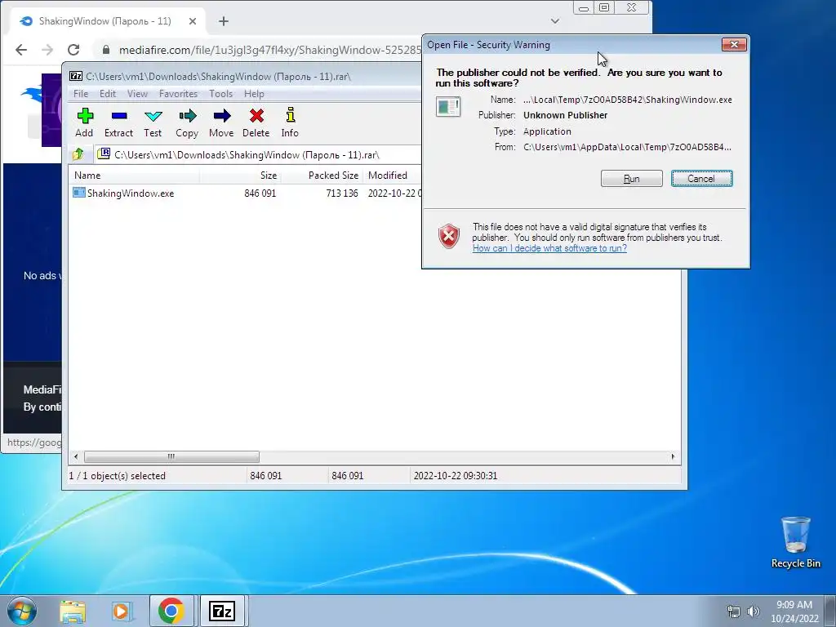Open the File menu in 7-Zip
The image size is (836, 627).
(x=81, y=94)
